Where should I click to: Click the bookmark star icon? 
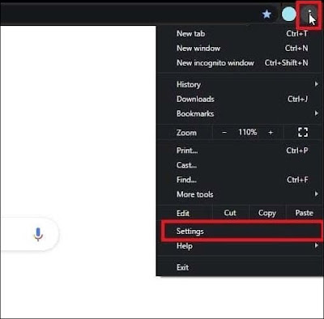pyautogui.click(x=266, y=14)
